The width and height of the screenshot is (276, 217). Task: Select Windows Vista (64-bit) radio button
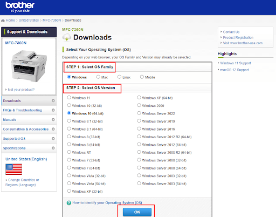click(x=69, y=184)
